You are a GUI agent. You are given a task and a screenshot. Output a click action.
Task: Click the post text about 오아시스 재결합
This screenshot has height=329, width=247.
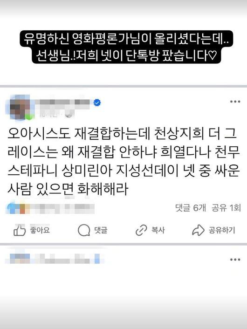[x=123, y=161]
